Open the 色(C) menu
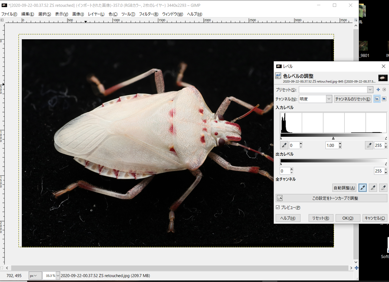This screenshot has height=282, width=389. point(113,14)
